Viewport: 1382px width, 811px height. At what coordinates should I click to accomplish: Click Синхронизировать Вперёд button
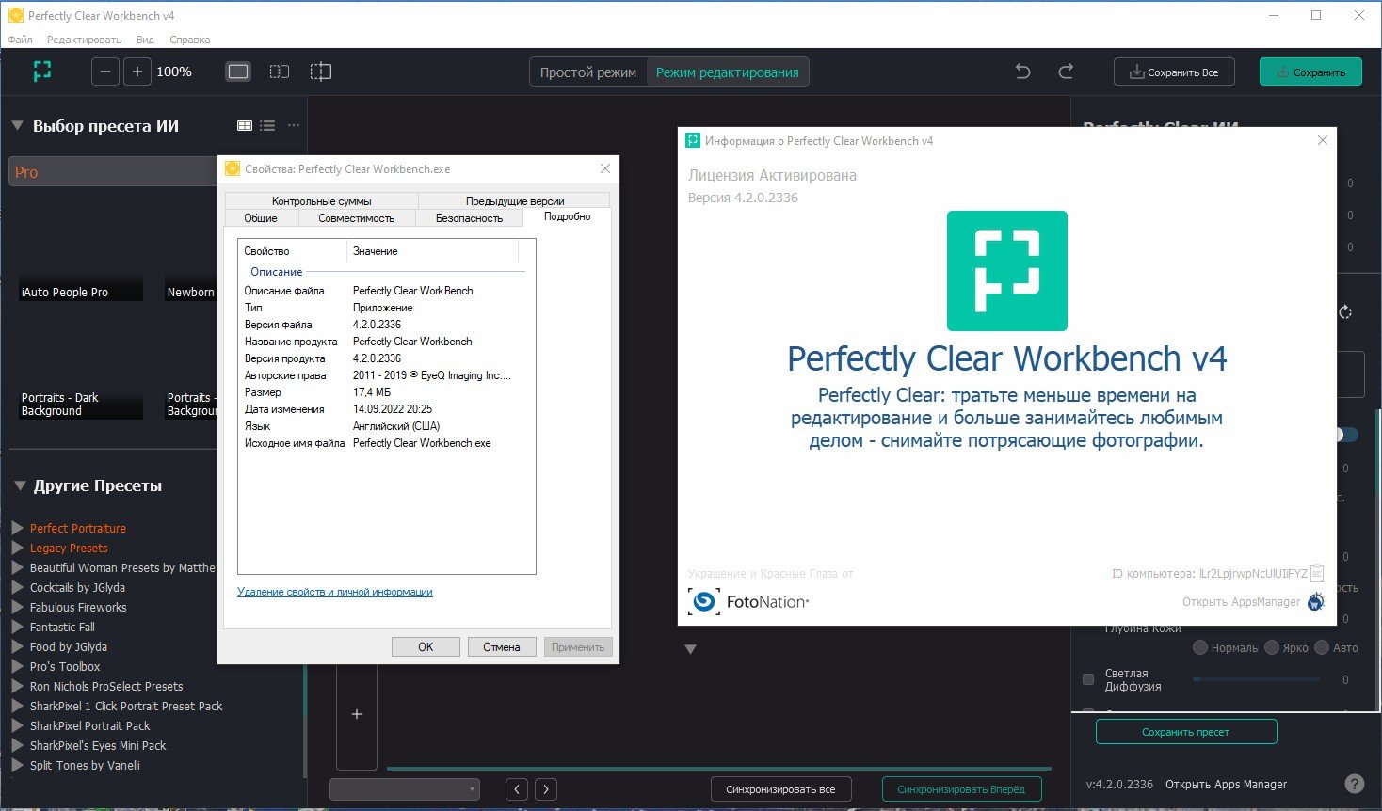(961, 789)
